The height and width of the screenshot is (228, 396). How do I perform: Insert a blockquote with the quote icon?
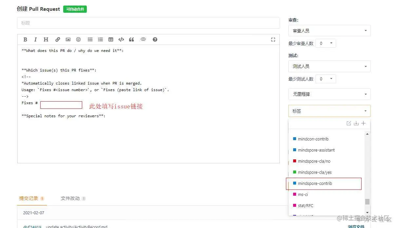coord(132,40)
